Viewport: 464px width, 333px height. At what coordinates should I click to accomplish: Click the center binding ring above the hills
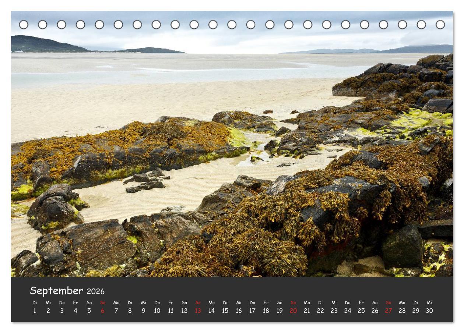[232, 25]
